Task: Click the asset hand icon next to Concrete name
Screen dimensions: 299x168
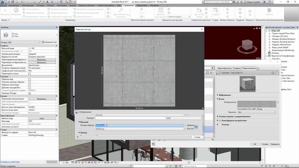Action: [x=218, y=73]
